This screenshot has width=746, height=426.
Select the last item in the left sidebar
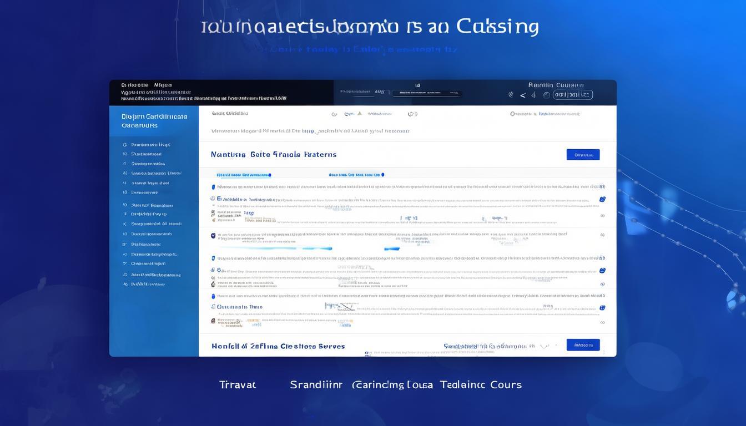(147, 284)
